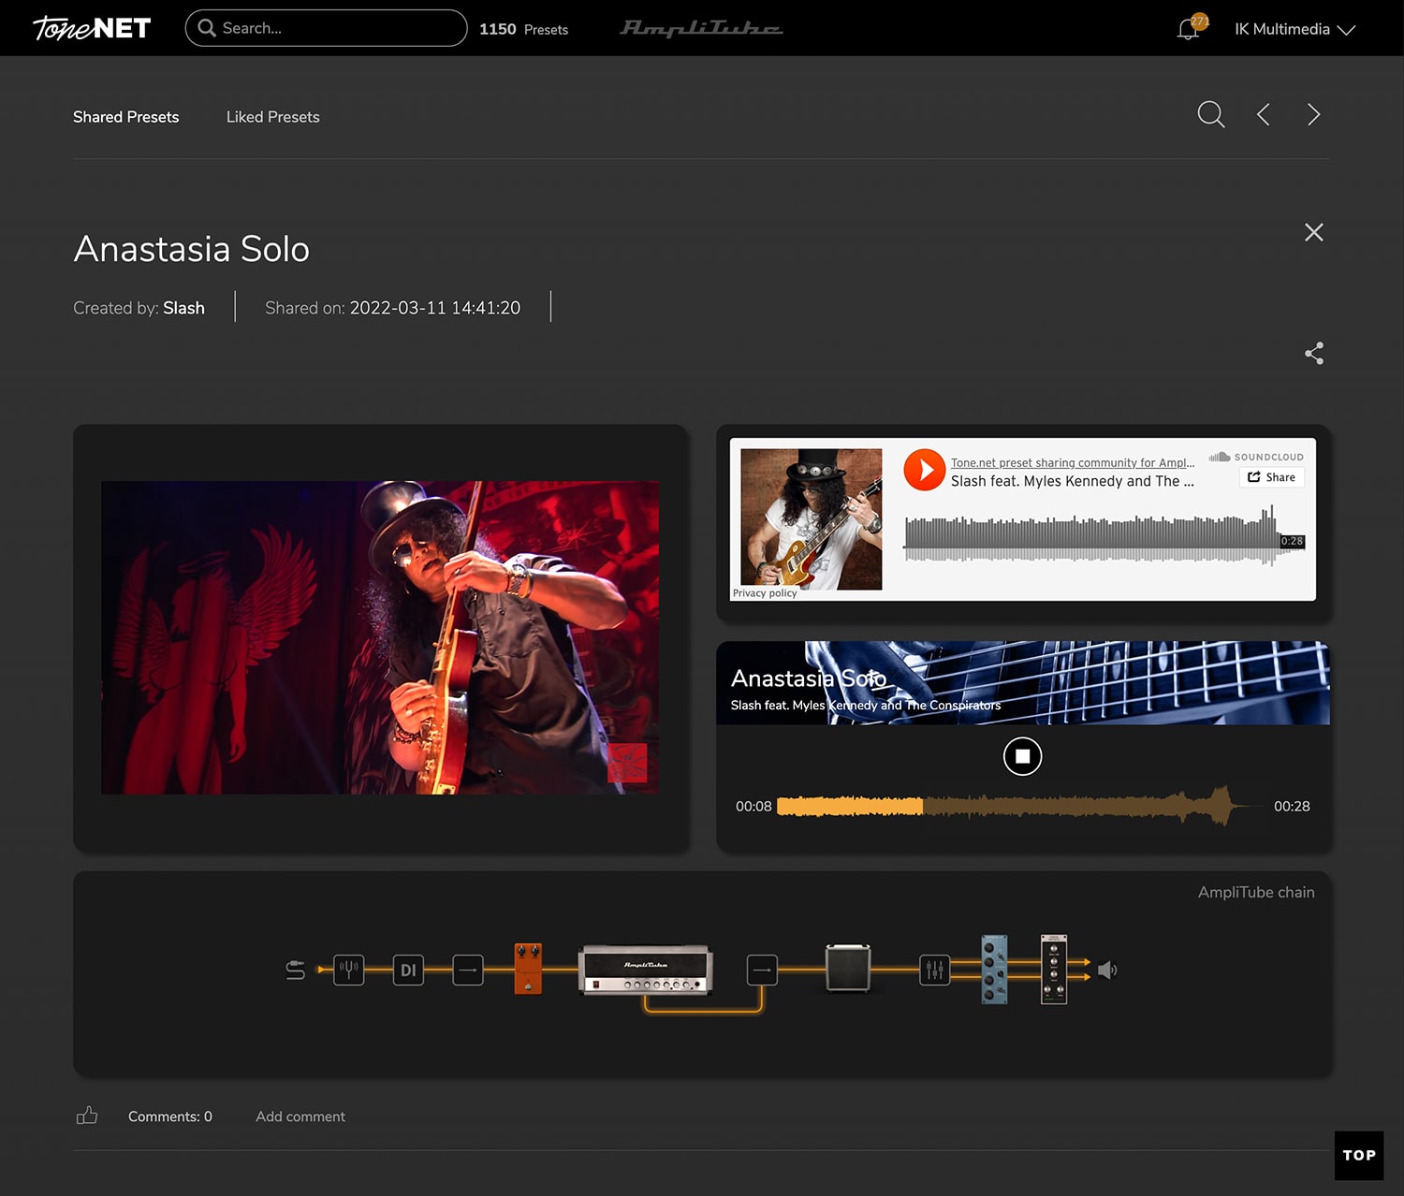The height and width of the screenshot is (1196, 1404).
Task: Select the DI box in the signal chain
Action: [x=408, y=970]
